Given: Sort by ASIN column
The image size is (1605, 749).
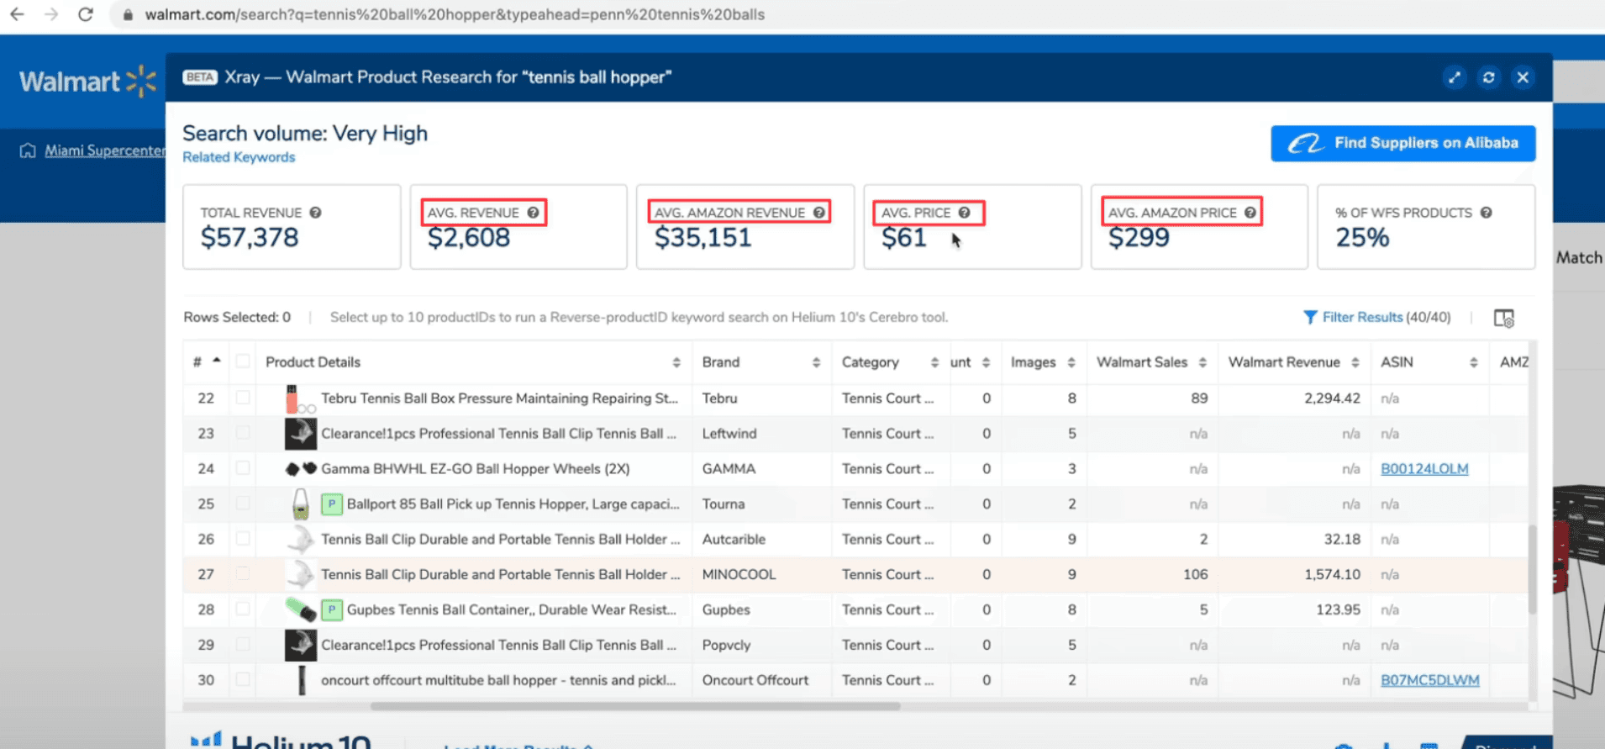Looking at the screenshot, I should [x=1473, y=362].
